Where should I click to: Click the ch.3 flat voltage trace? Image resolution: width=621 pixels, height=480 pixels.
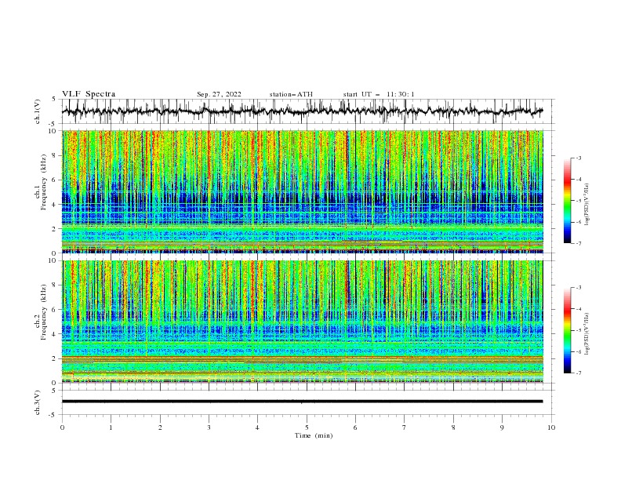pyautogui.click(x=302, y=402)
